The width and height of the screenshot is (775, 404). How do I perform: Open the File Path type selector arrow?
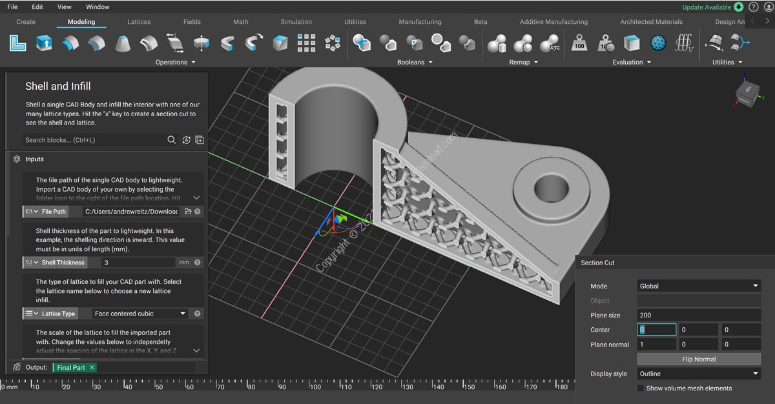(x=36, y=212)
